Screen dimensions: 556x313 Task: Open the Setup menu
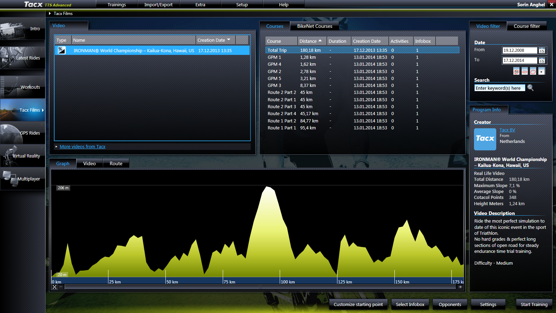tap(242, 5)
